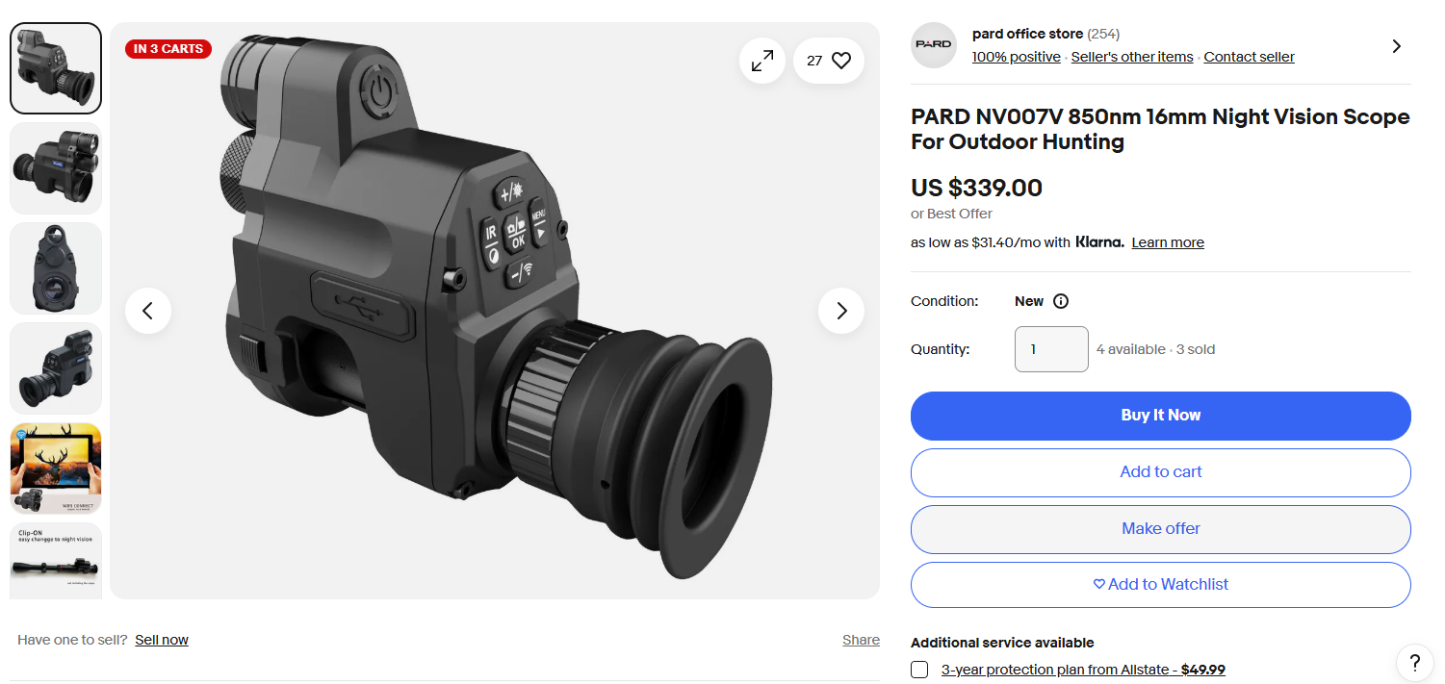Image resolution: width=1445 pixels, height=684 pixels.
Task: Enable the 3-year Allstate protection plan checkbox
Action: [920, 670]
